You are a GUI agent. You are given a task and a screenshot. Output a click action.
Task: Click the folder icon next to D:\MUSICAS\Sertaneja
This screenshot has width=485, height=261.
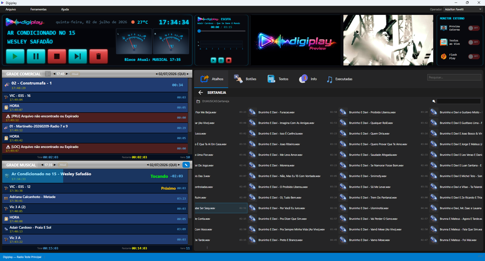point(198,101)
